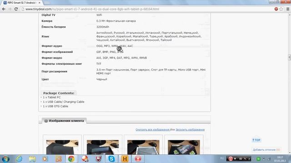Close the PIPO Smart S1 tab
291x163 pixels.
coord(40,3)
